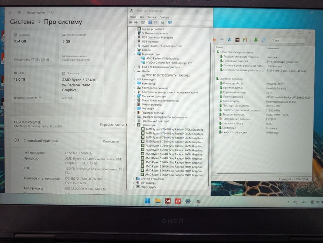Click AIDA64 magnifier search icon
The image size is (323, 243).
[264, 40]
